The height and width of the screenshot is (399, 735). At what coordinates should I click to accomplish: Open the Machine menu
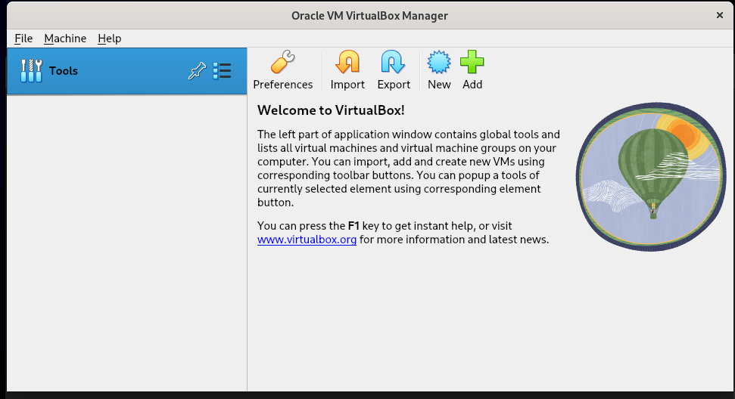(65, 39)
